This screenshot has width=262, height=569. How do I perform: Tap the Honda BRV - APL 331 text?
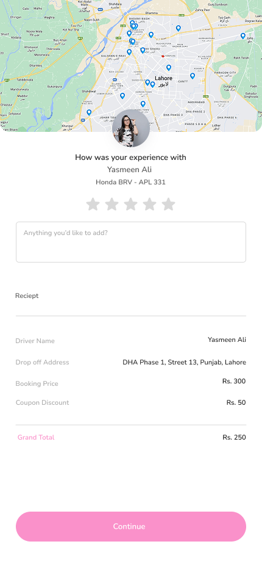[x=130, y=182]
